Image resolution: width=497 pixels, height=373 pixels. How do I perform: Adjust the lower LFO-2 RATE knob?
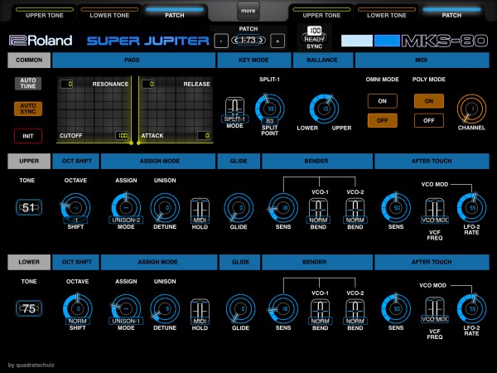471,309
